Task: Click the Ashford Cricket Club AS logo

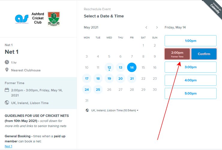Action: (22, 19)
